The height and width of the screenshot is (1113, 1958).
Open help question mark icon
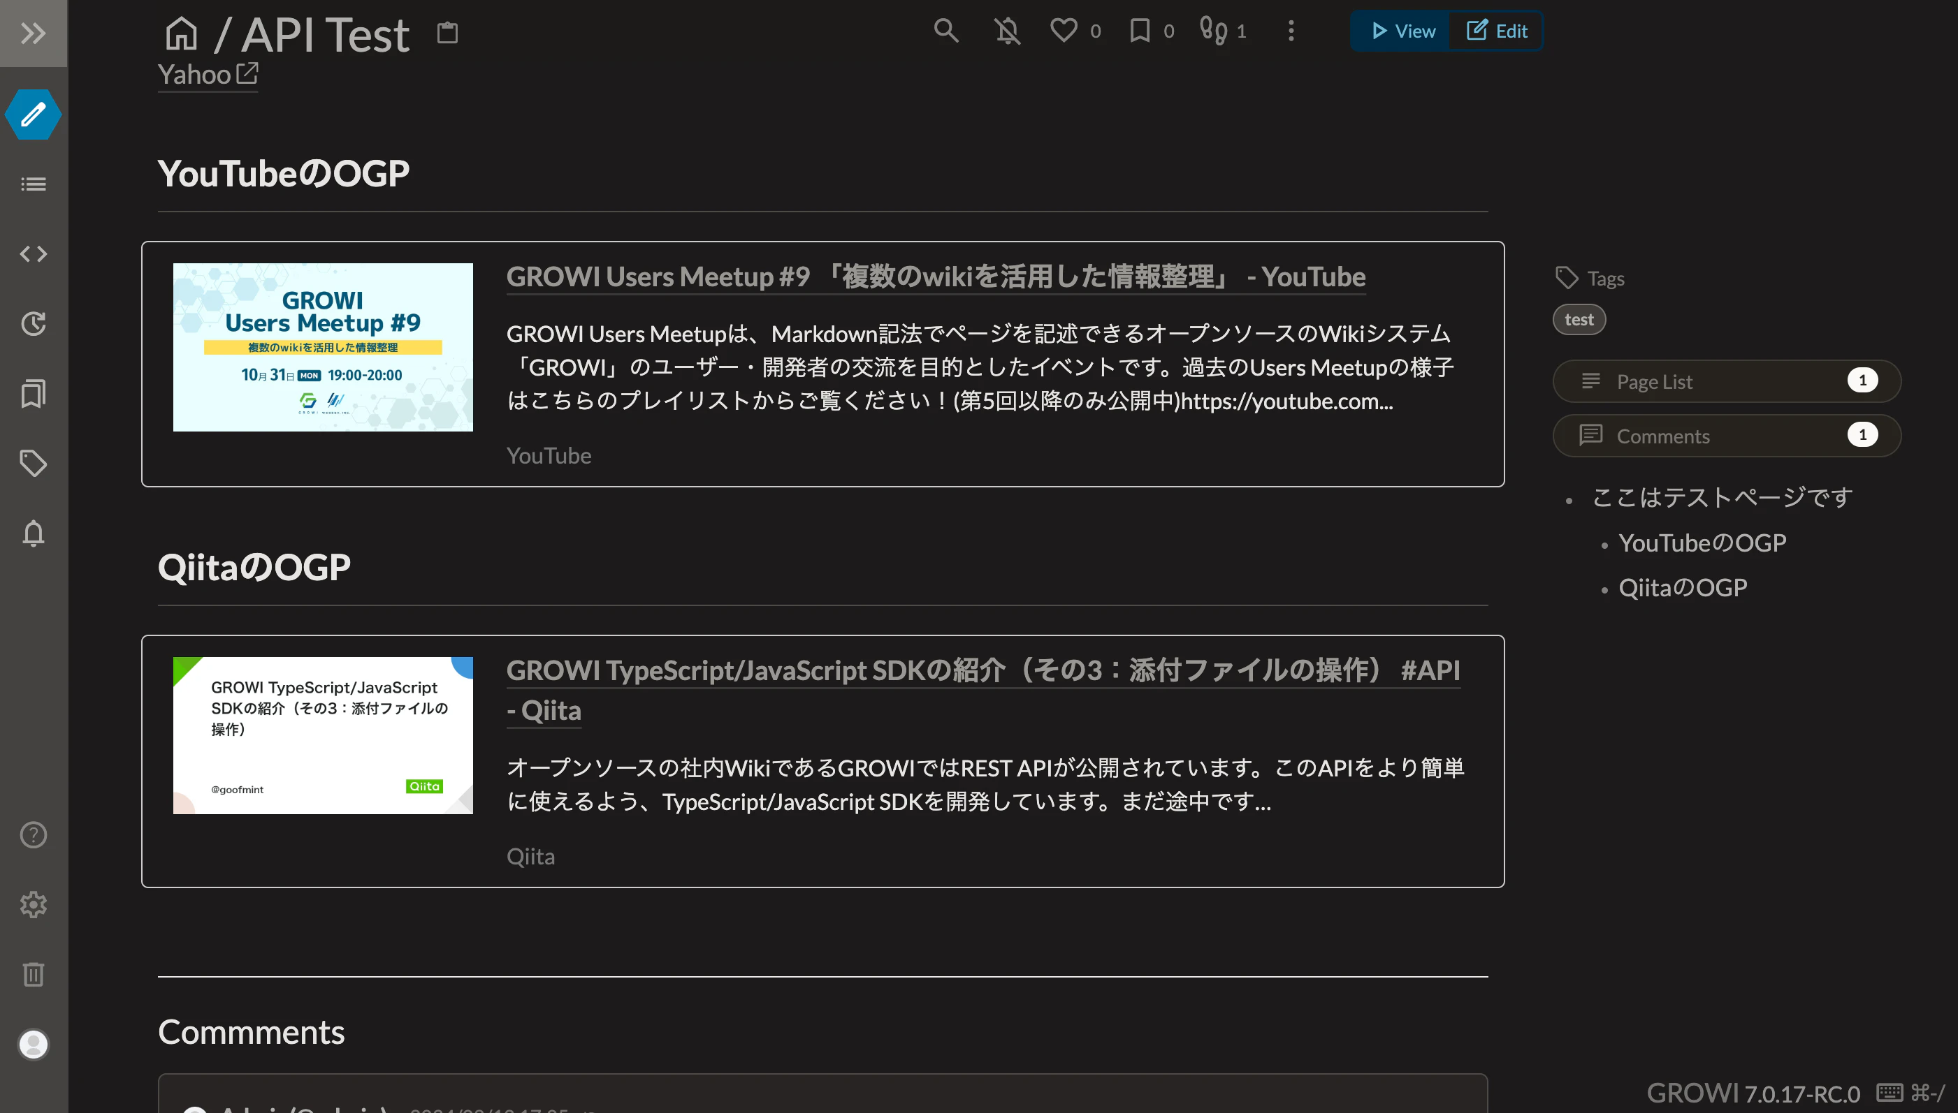point(33,835)
